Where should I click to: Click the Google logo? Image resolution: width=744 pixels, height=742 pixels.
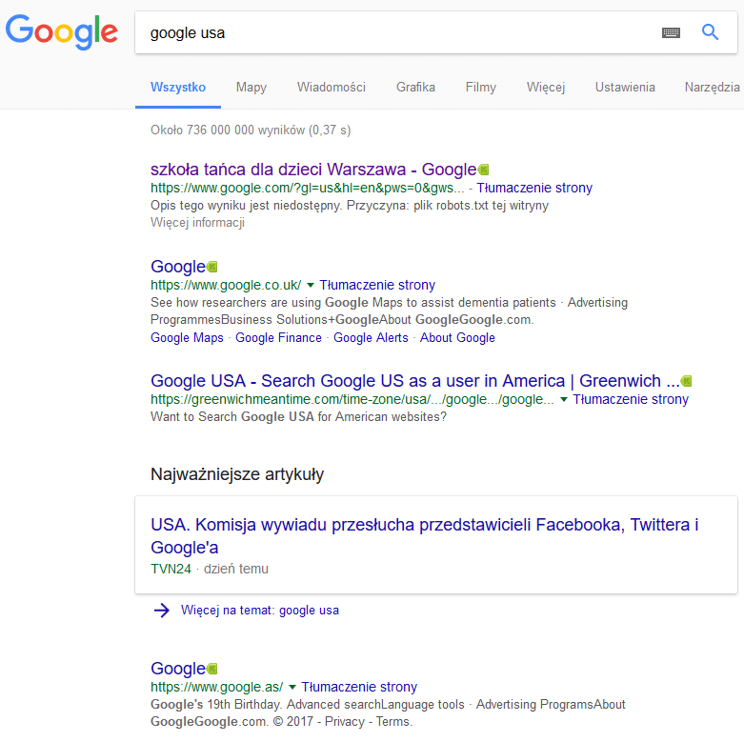[x=61, y=31]
